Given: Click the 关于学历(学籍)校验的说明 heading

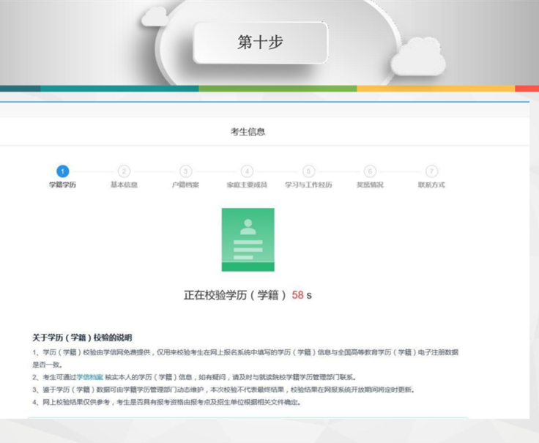Looking at the screenshot, I should 81,338.
